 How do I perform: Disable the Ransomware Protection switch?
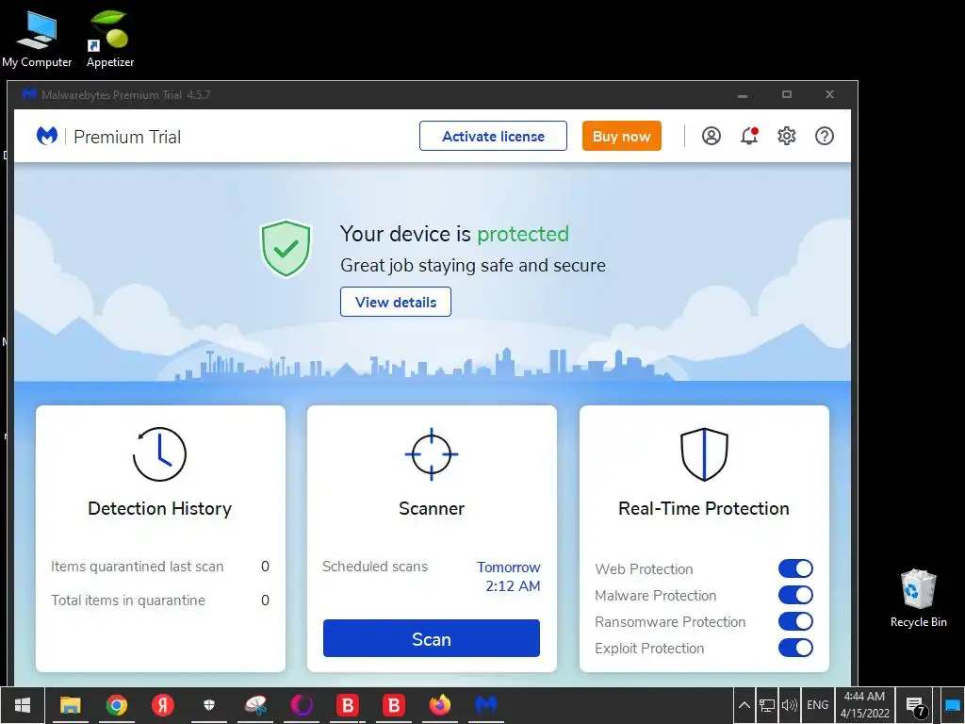coord(795,621)
